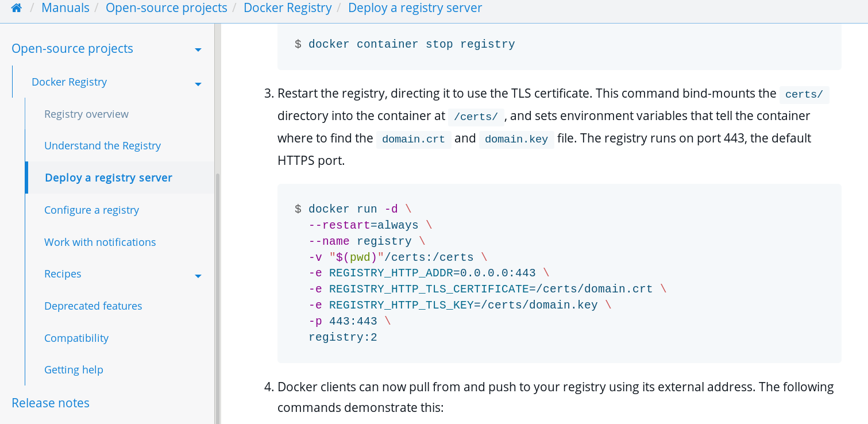This screenshot has height=424, width=868.
Task: Click the --name registry code line
Action: click(x=367, y=241)
